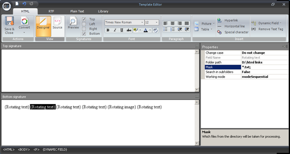Click the Hyperlink label button
The width and height of the screenshot is (290, 154).
point(231,20)
